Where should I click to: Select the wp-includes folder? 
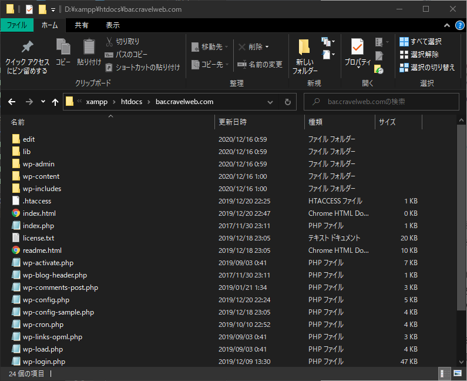(x=42, y=189)
